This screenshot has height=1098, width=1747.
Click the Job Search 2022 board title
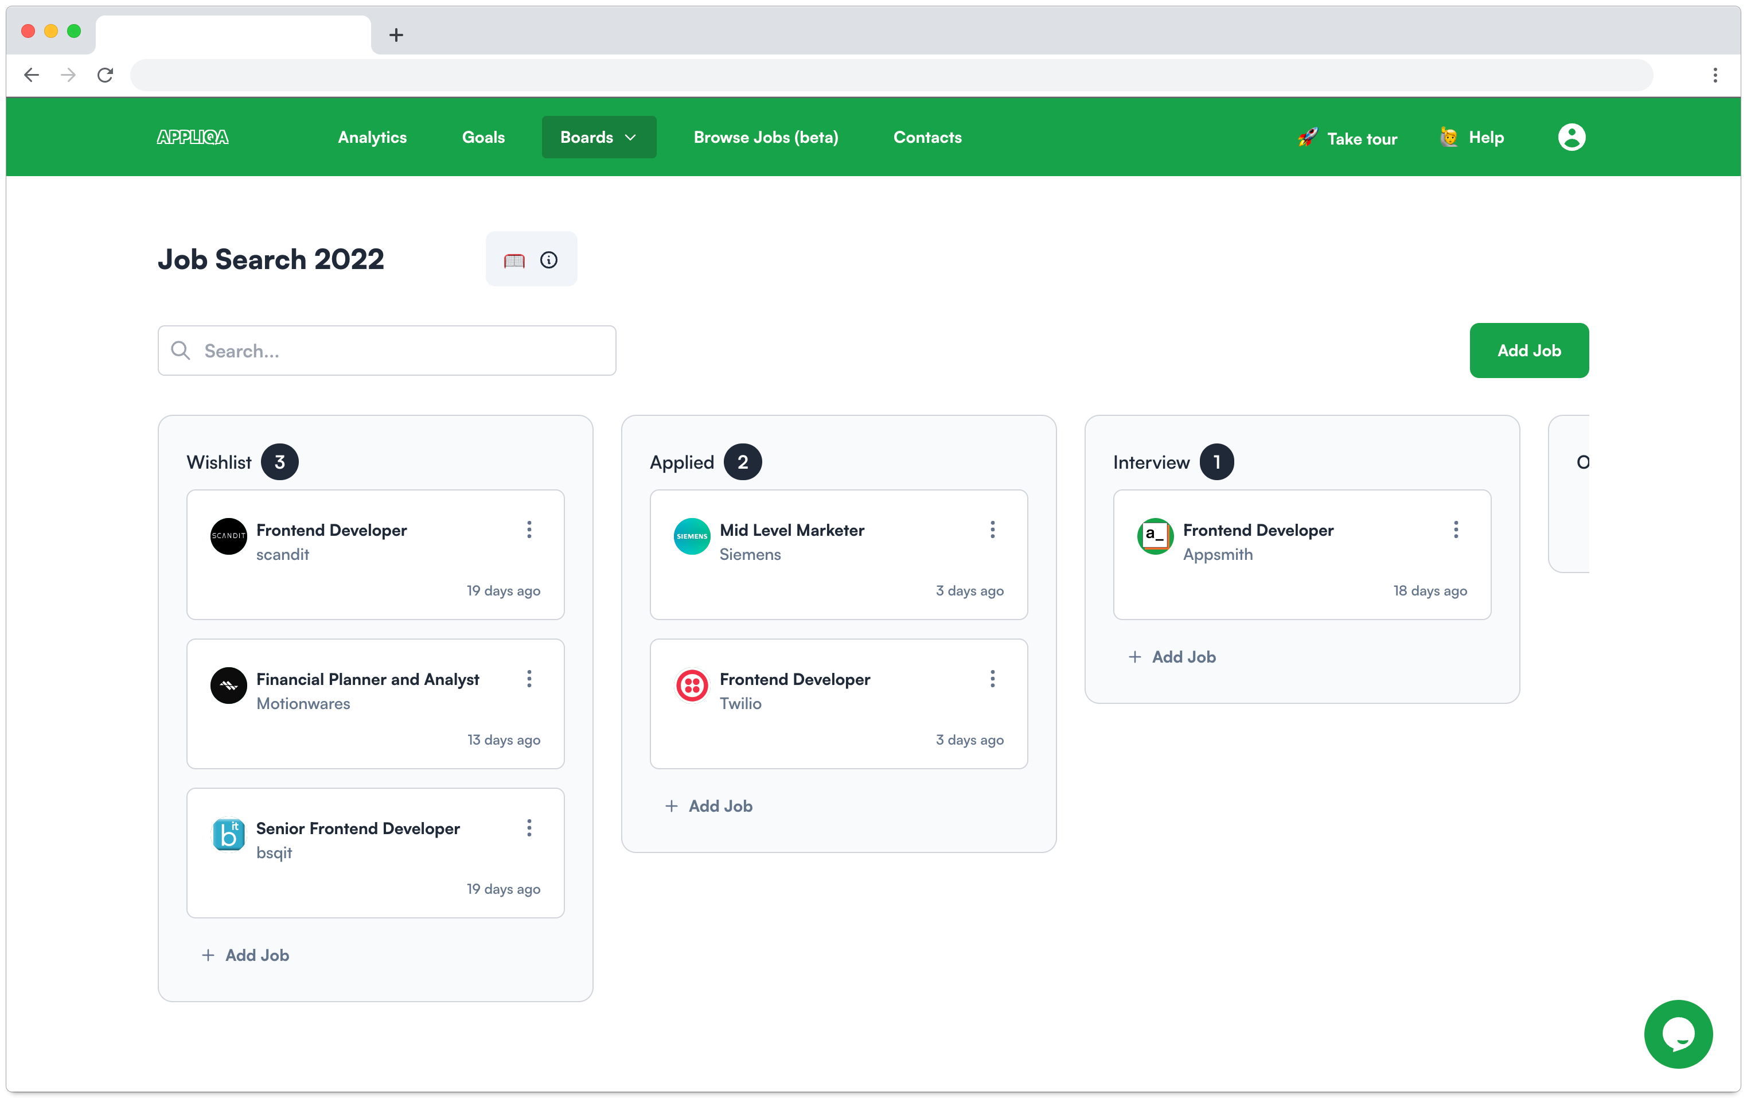point(271,259)
